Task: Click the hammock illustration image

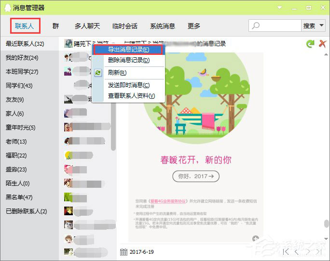Action: tap(196, 98)
